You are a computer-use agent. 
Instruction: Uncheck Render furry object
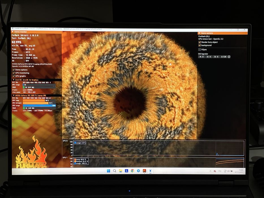click(x=200, y=42)
